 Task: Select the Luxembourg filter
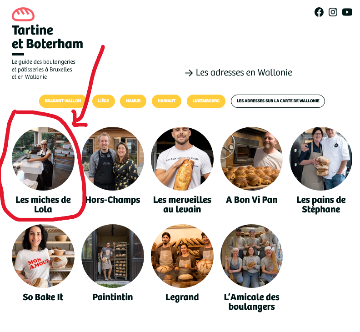[x=206, y=101]
